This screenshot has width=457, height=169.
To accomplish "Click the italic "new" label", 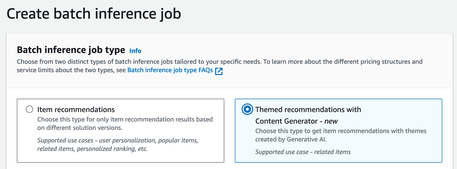I will 331,121.
